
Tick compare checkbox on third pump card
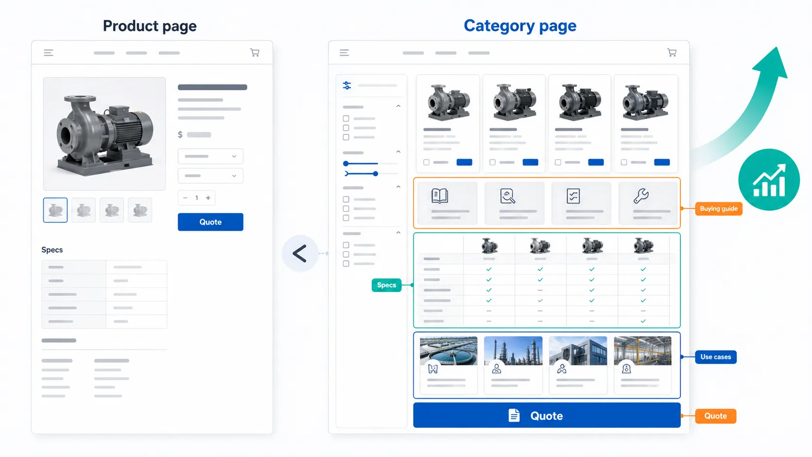(558, 162)
